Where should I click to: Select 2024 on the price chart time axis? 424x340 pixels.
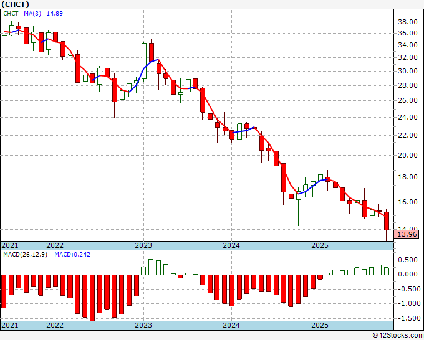coord(231,245)
